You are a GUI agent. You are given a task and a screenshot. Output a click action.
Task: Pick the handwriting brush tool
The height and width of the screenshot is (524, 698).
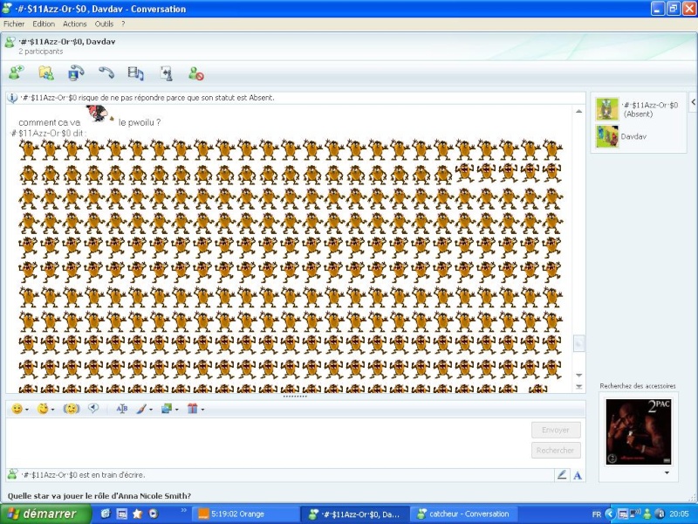141,409
